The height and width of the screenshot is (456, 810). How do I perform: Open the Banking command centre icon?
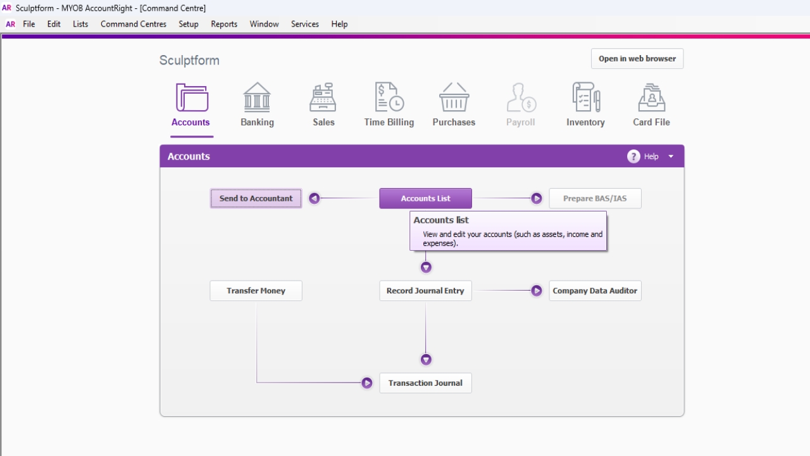coord(257,98)
